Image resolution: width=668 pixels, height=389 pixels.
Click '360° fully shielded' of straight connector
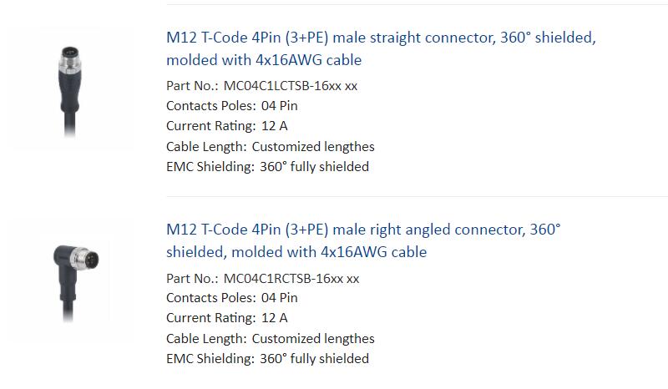tap(315, 167)
